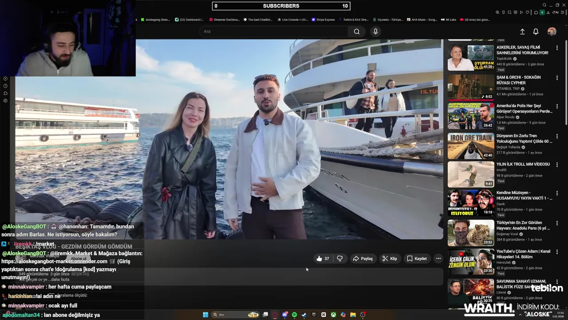
Task: Open the Live Console bookmark
Action: click(292, 20)
